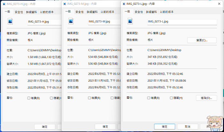Click the IMG_0273-L.jpg file type icon
This screenshot has height=132, width=224.
[130, 21]
